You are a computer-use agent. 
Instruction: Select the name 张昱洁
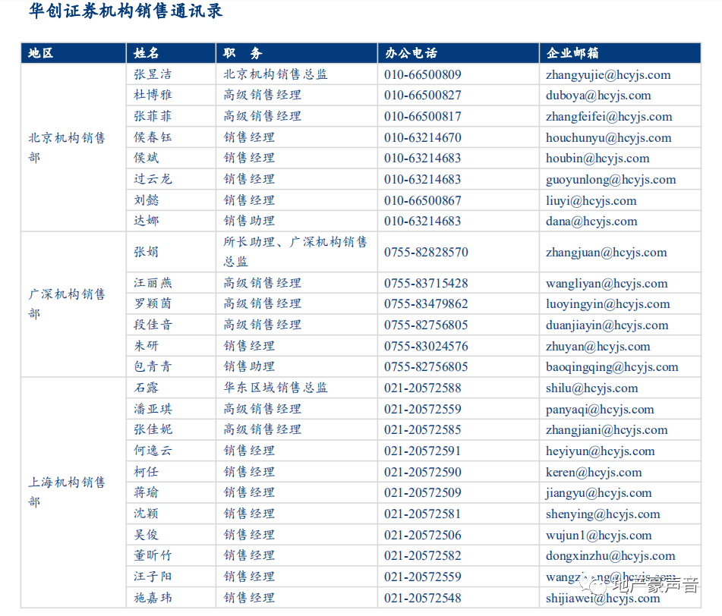153,74
